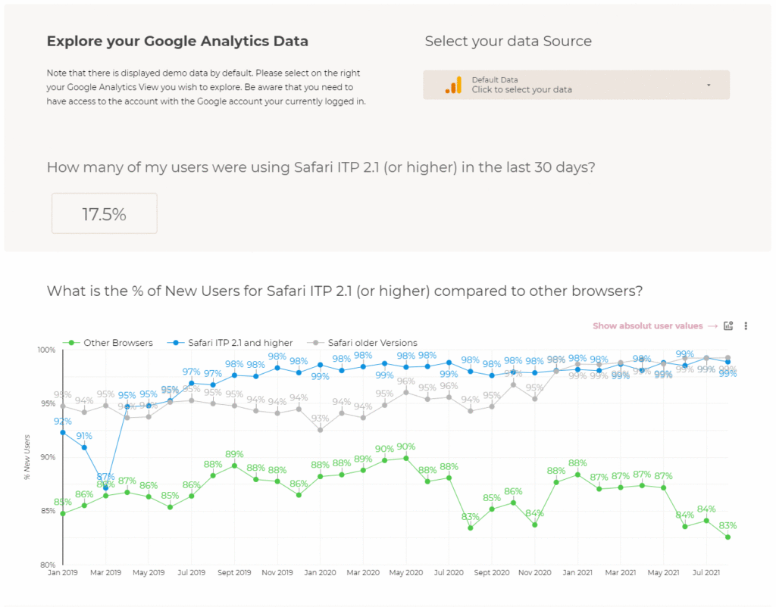This screenshot has height=607, width=776.
Task: Click the green 83% point near Aug 2020
Action: [470, 528]
